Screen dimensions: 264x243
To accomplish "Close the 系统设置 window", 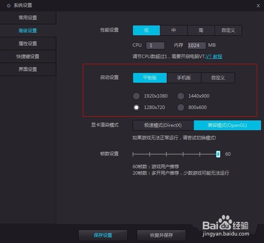I will coord(258,6).
